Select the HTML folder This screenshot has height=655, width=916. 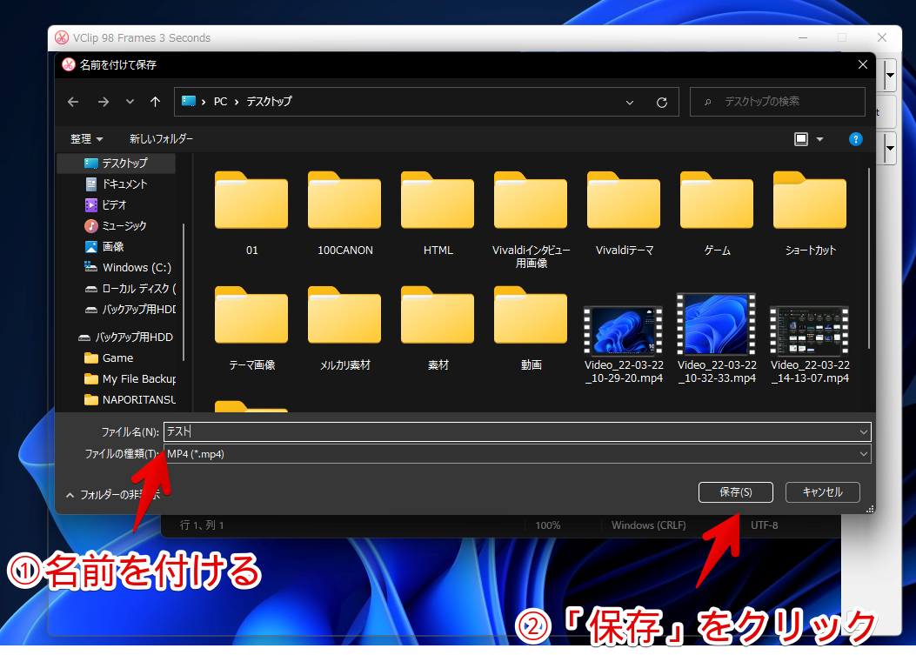[438, 213]
